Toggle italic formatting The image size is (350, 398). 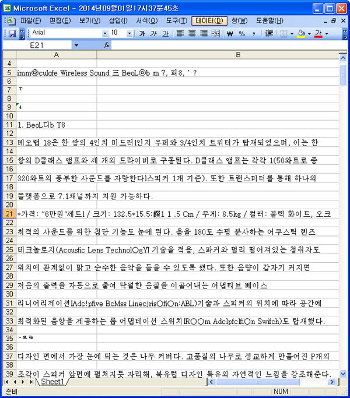coord(154,33)
